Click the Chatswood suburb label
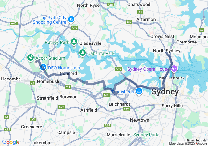The width and height of the screenshot is (208, 146). point(139,4)
